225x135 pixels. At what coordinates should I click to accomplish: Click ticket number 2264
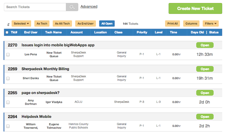pos(12,117)
